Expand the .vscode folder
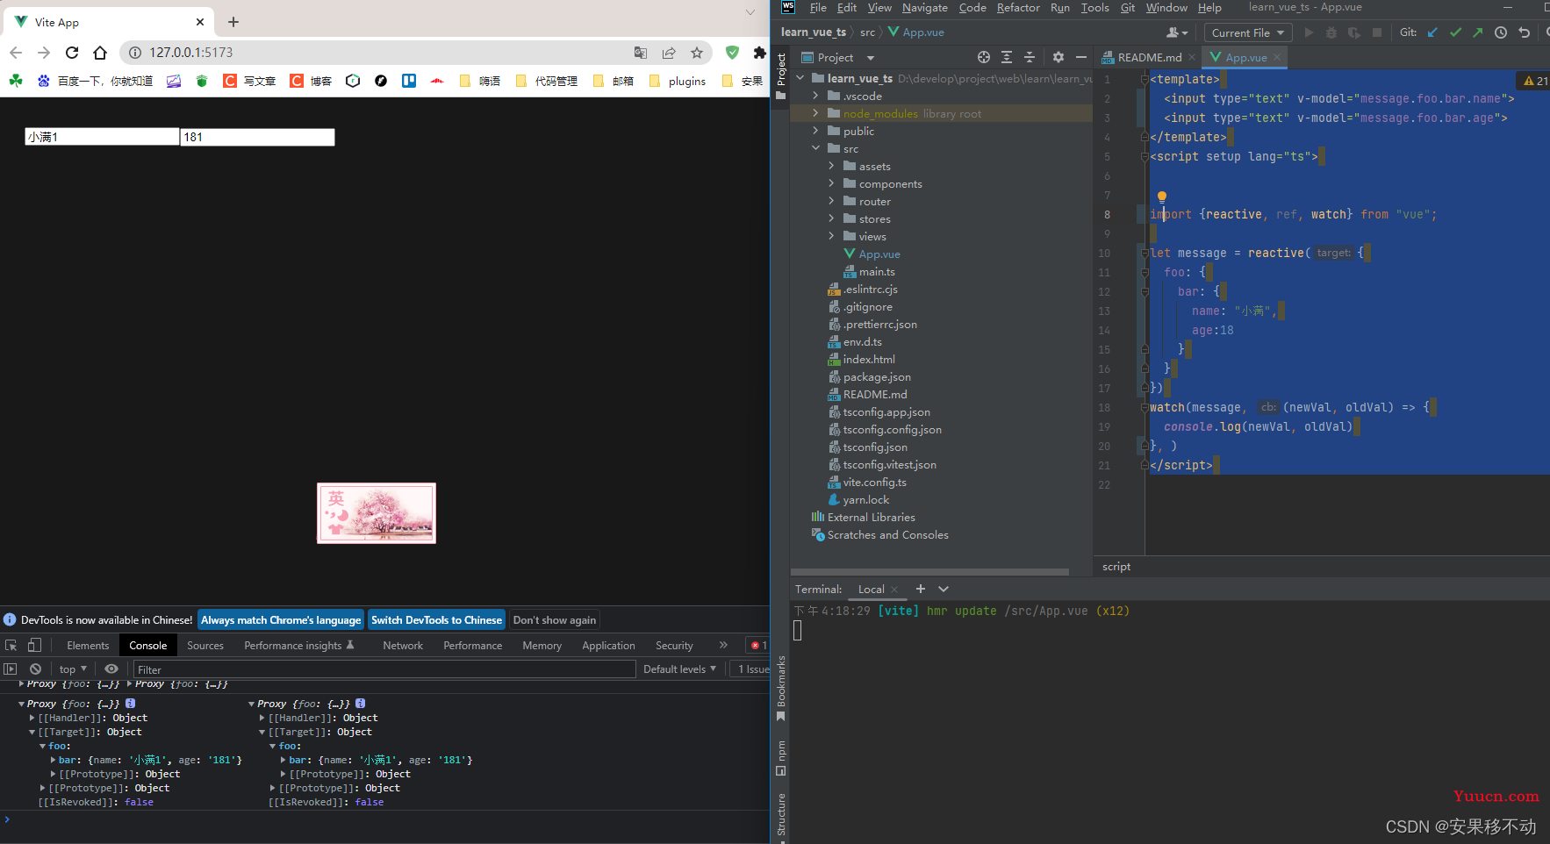The width and height of the screenshot is (1550, 844). (x=815, y=96)
